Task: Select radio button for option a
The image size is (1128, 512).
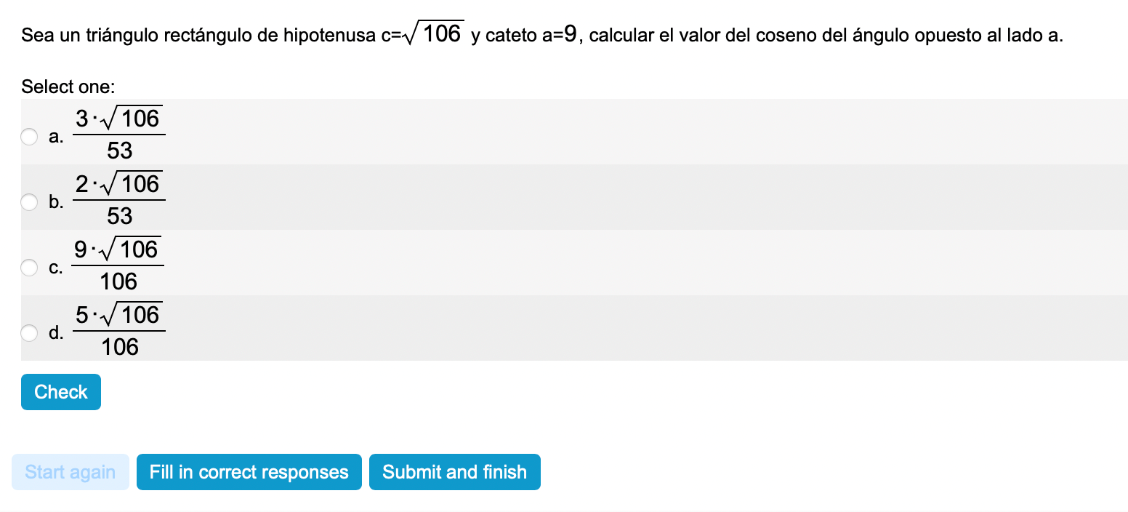Action: click(29, 137)
